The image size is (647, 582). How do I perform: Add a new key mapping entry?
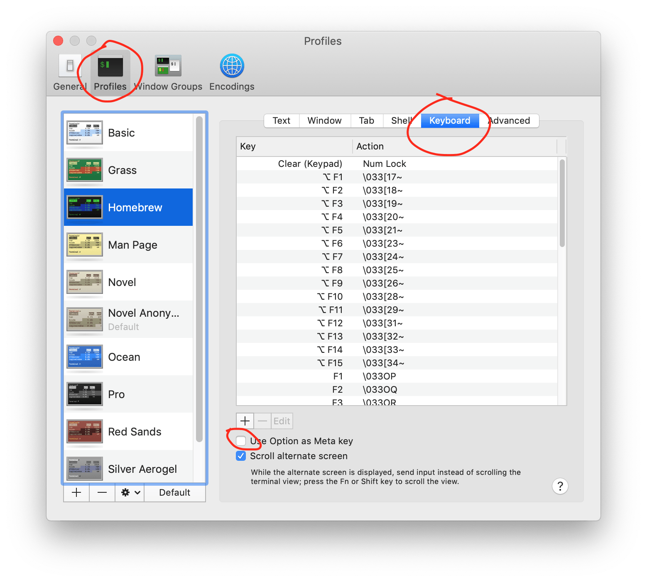(x=245, y=421)
